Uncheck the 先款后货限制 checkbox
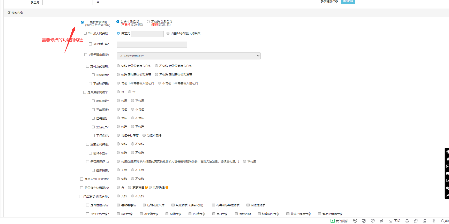 pyautogui.click(x=82, y=22)
